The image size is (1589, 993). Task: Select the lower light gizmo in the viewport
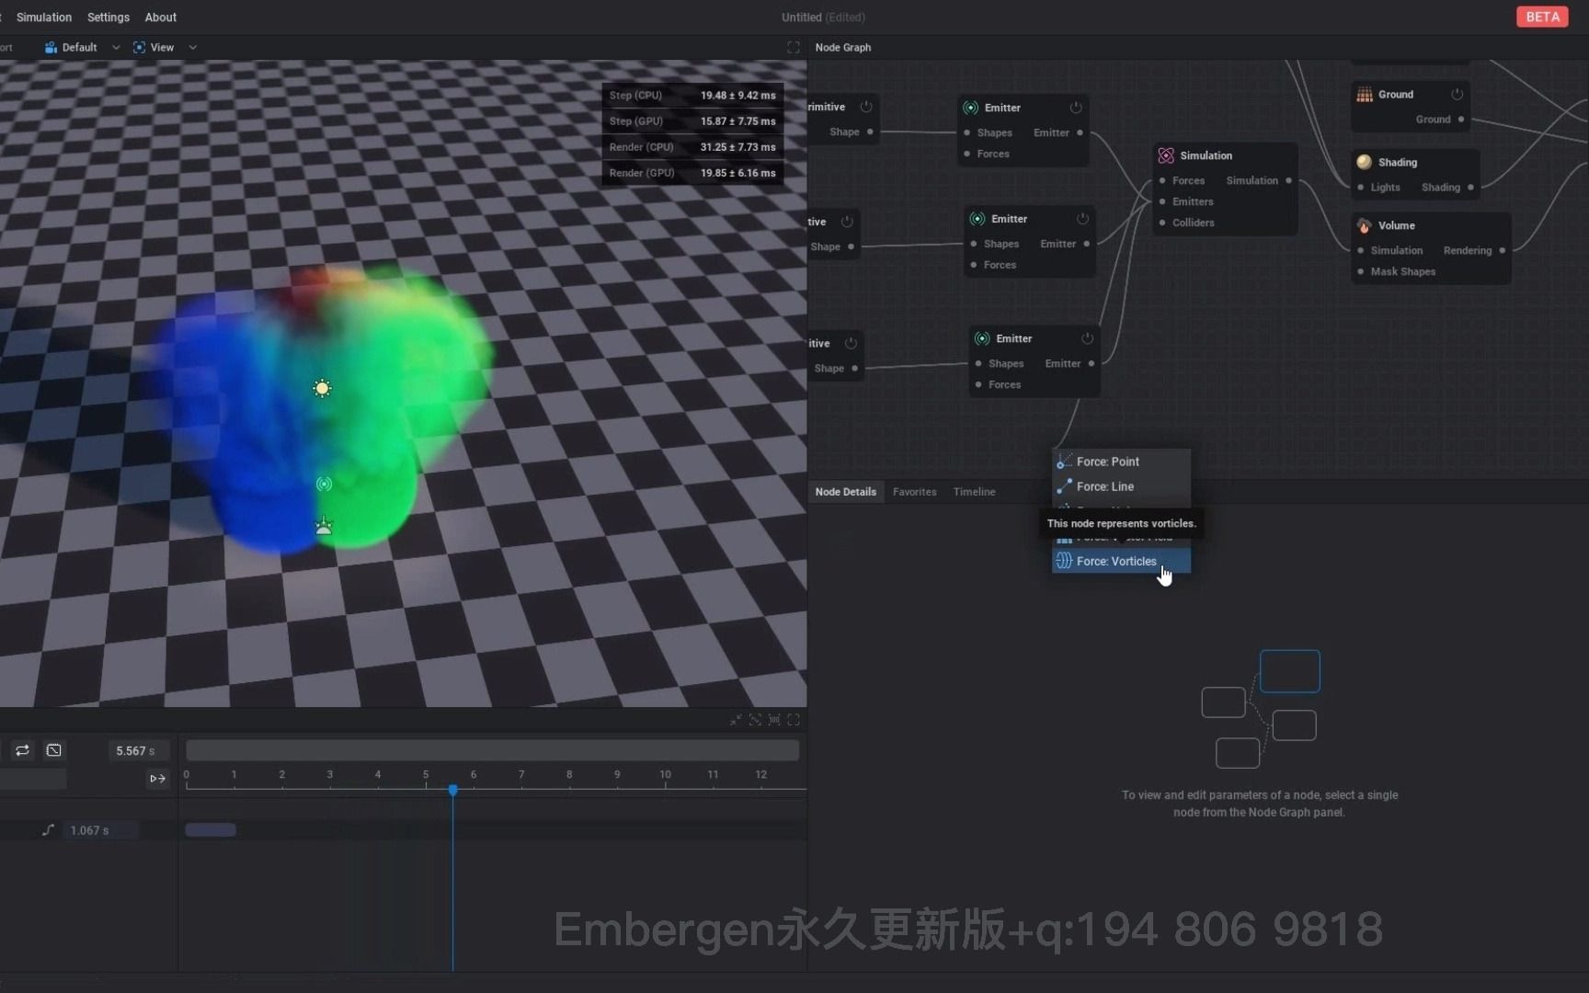[324, 526]
